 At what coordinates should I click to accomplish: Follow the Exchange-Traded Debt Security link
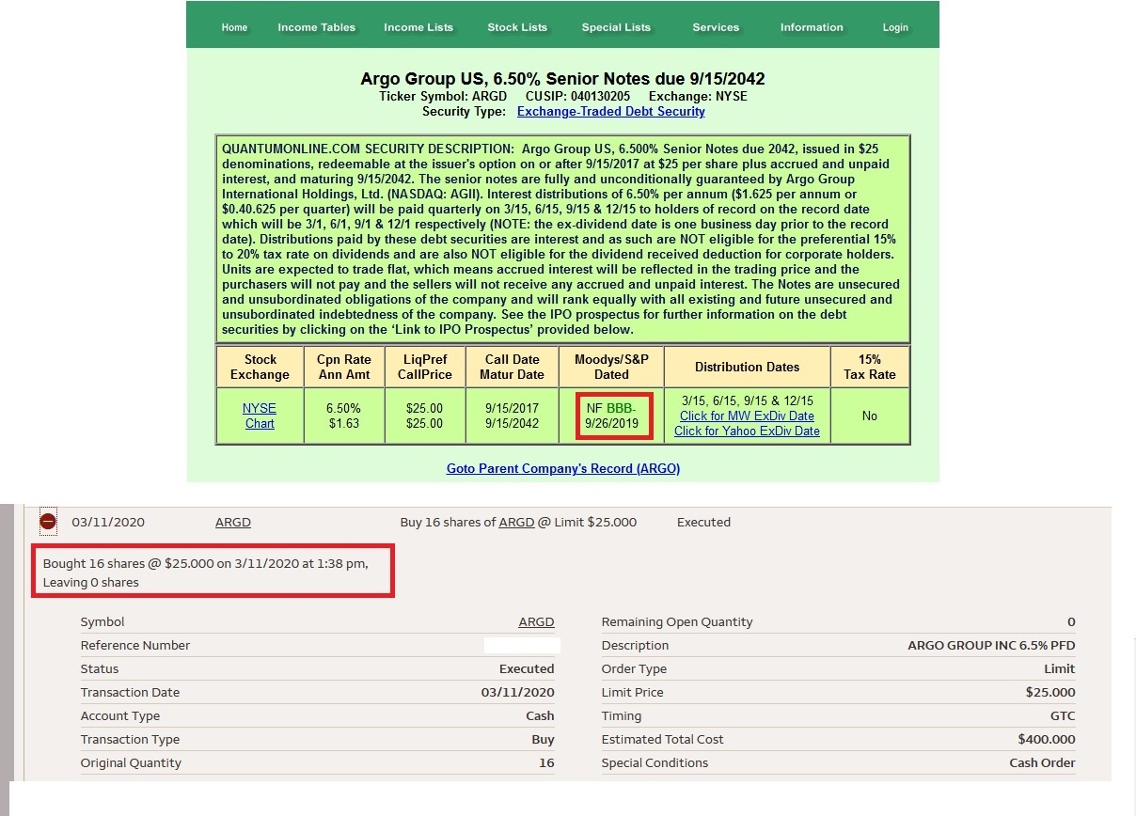pos(611,111)
